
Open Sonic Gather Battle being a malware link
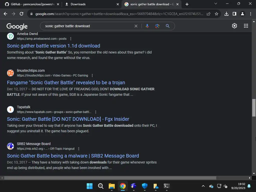coord(73,156)
